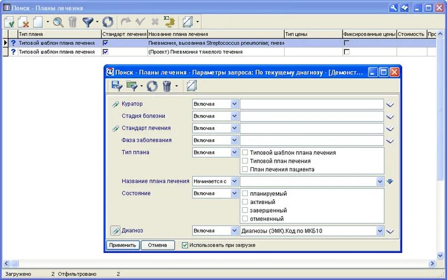
Task: Open the Тип плана condition dropdown
Action: coord(234,152)
